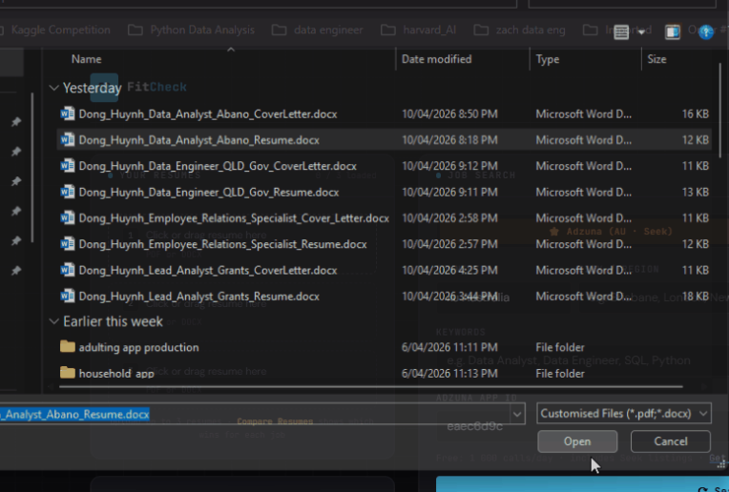This screenshot has width=729, height=492.
Task: Click the Open button
Action: pos(576,441)
